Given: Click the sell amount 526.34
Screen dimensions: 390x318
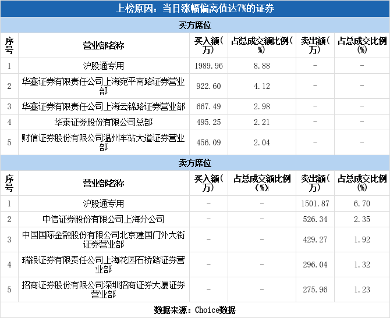Looking at the screenshot, I should (315, 219).
